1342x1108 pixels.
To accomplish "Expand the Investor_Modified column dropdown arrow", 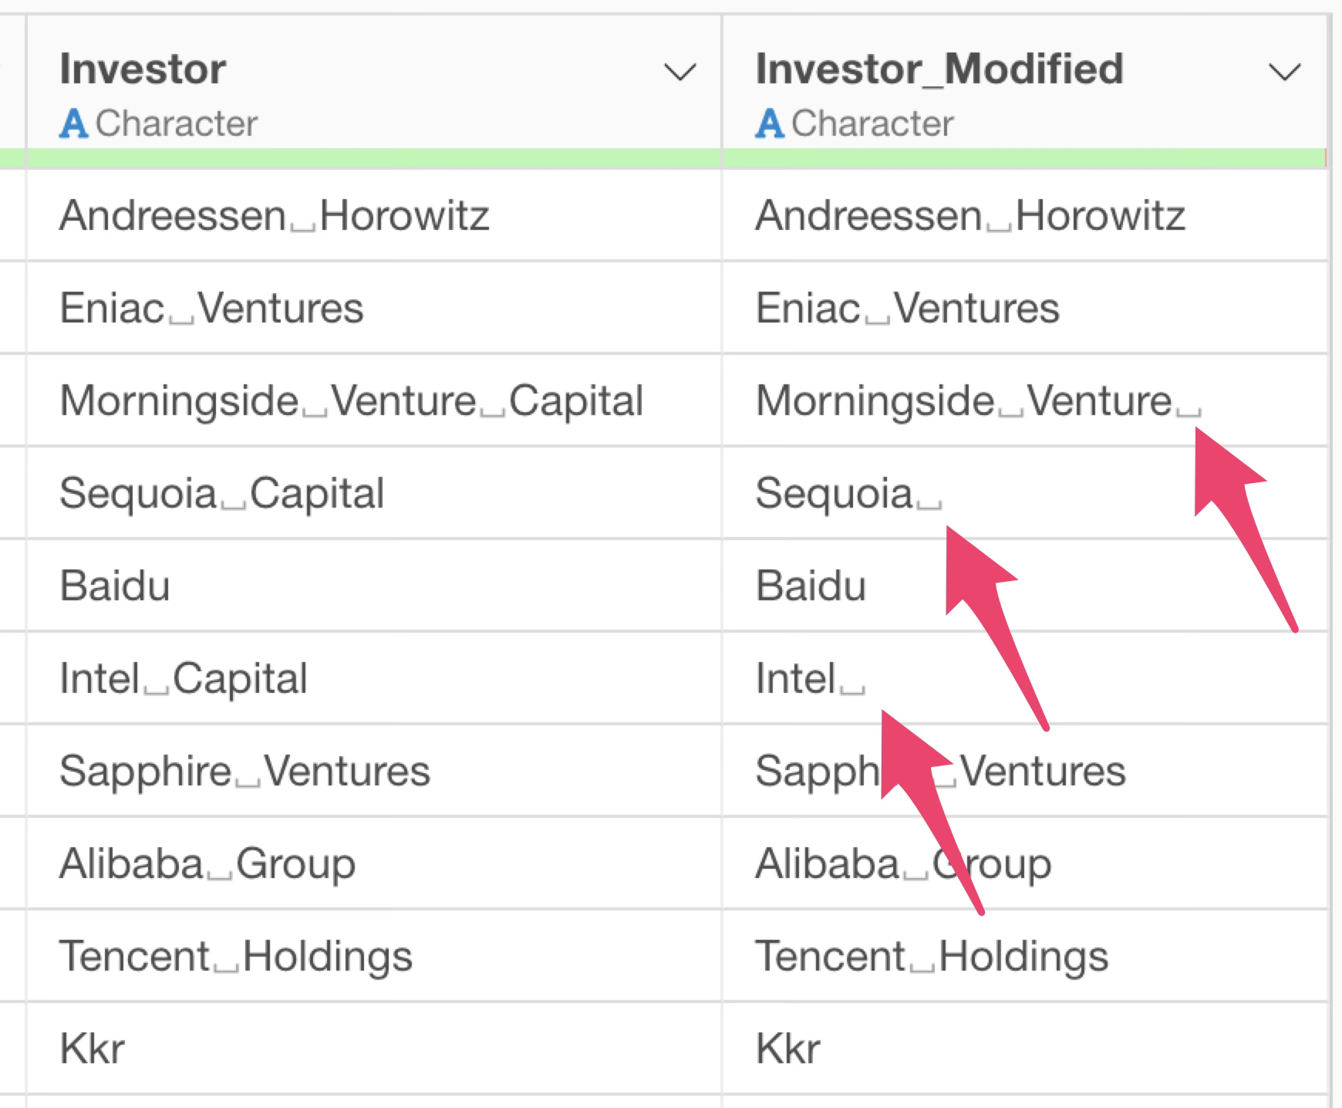I will click(x=1284, y=73).
